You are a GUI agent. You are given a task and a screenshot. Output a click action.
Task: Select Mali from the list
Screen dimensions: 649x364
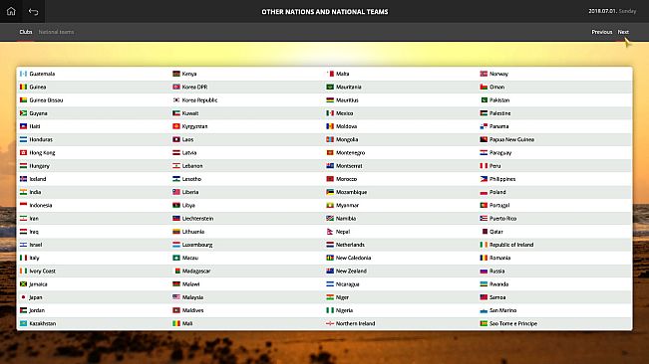coord(187,323)
